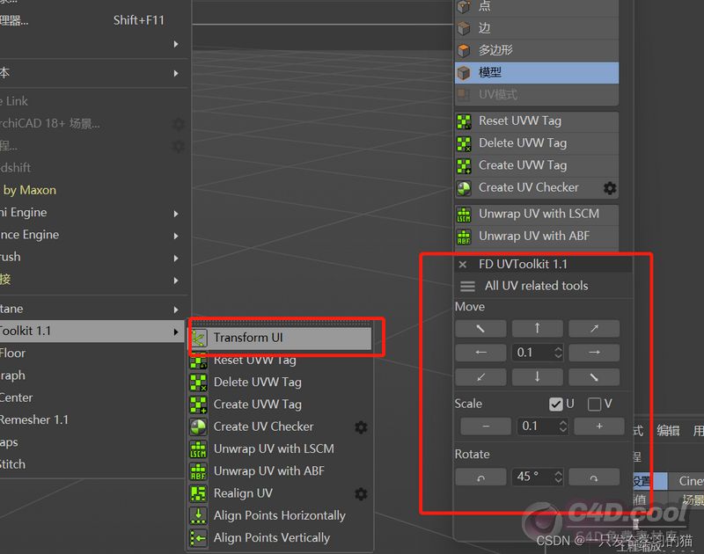
Task: Select the Stitch menu entry
Action: coord(92,464)
